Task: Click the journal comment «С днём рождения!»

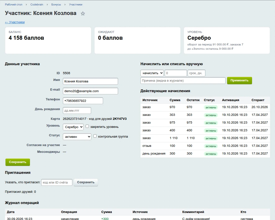Action: click(196, 219)
